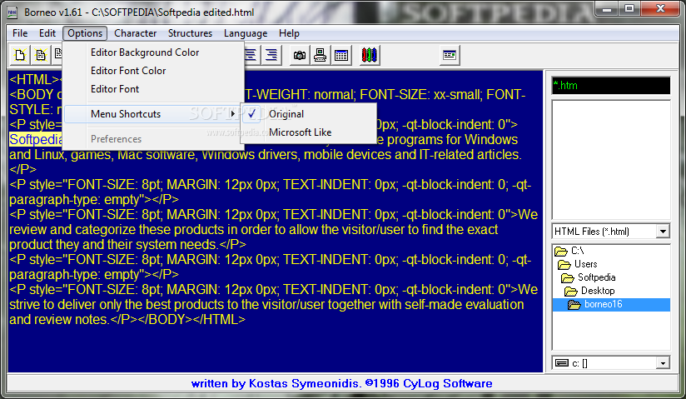Click the small window preview toolbar icon
This screenshot has height=399, width=686.
point(450,55)
